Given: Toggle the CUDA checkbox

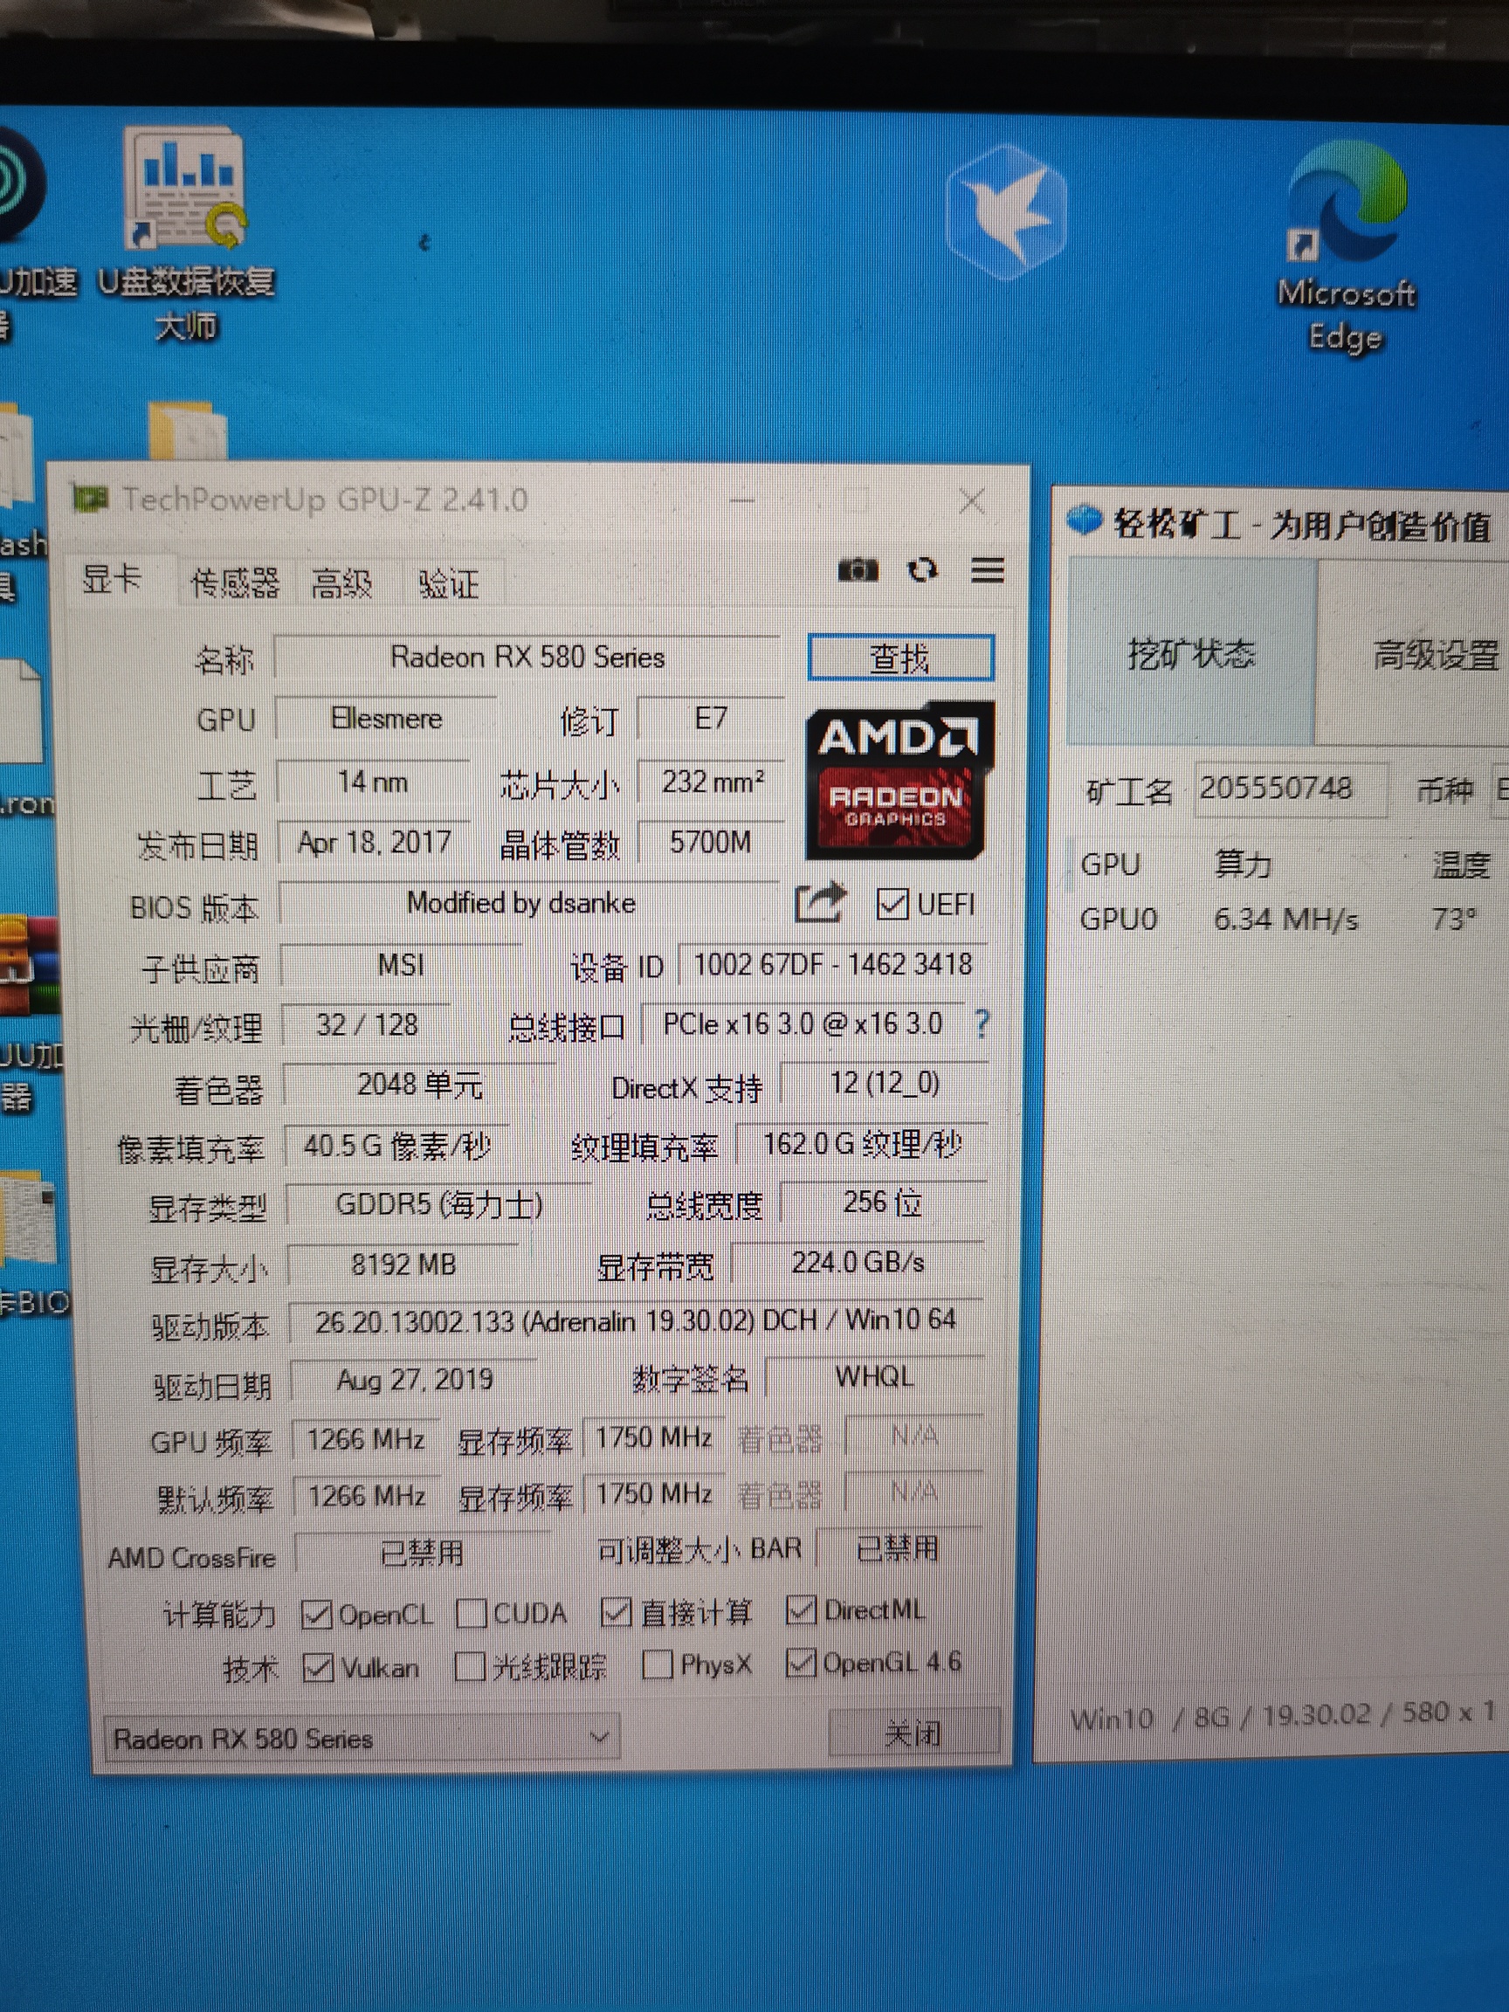Looking at the screenshot, I should [471, 1614].
